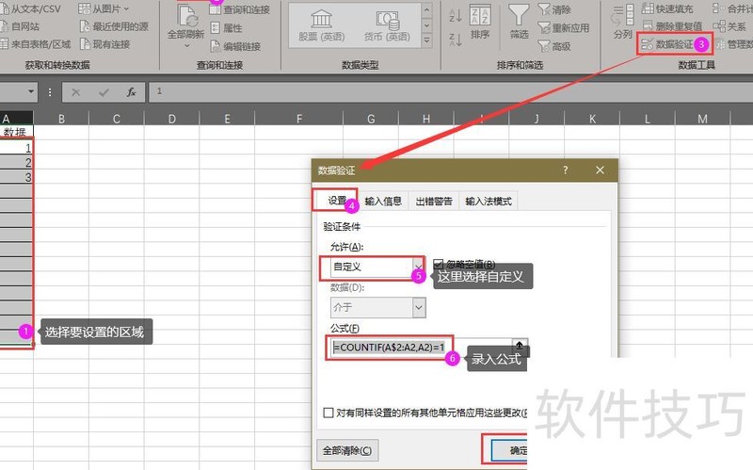Click the 全部刷新 (Refresh All) icon

pos(185,21)
